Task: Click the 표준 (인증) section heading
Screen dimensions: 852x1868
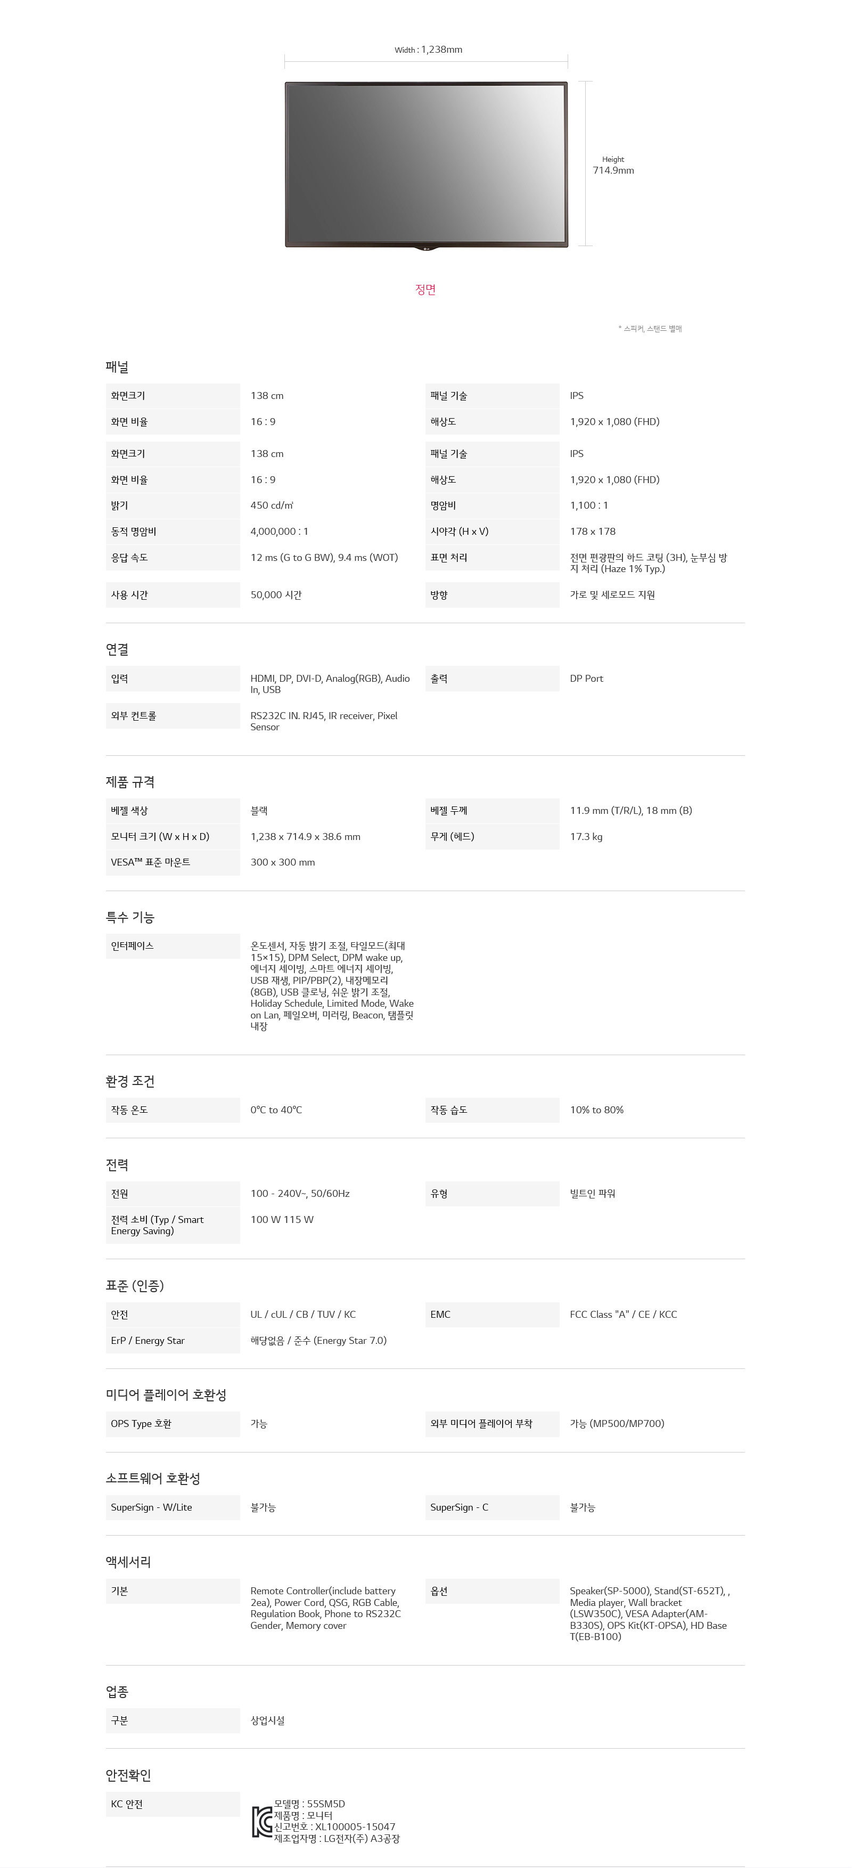Action: [135, 1285]
